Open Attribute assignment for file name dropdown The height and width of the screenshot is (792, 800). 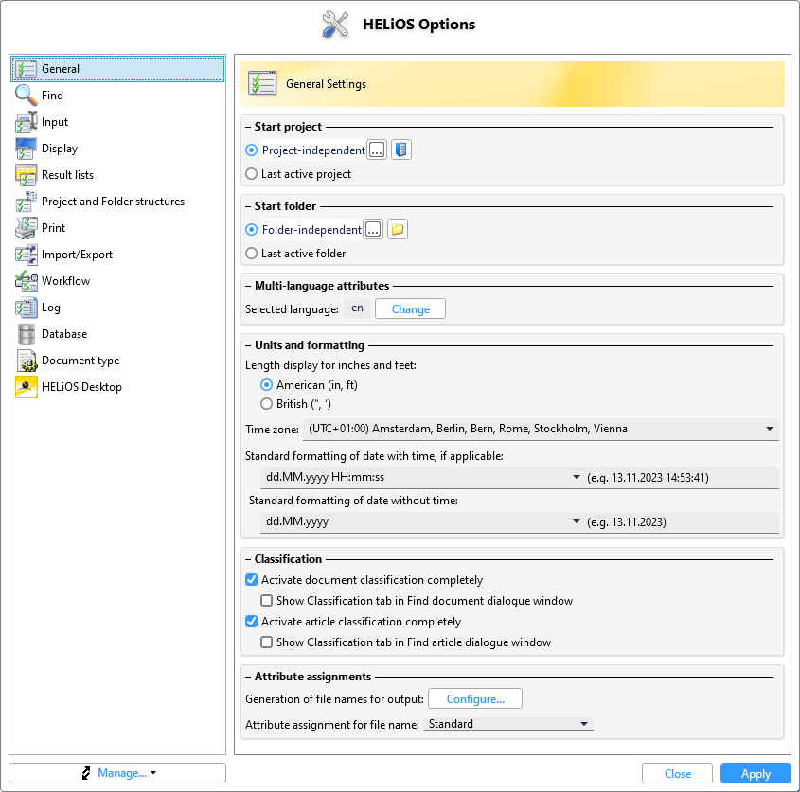[x=508, y=724]
